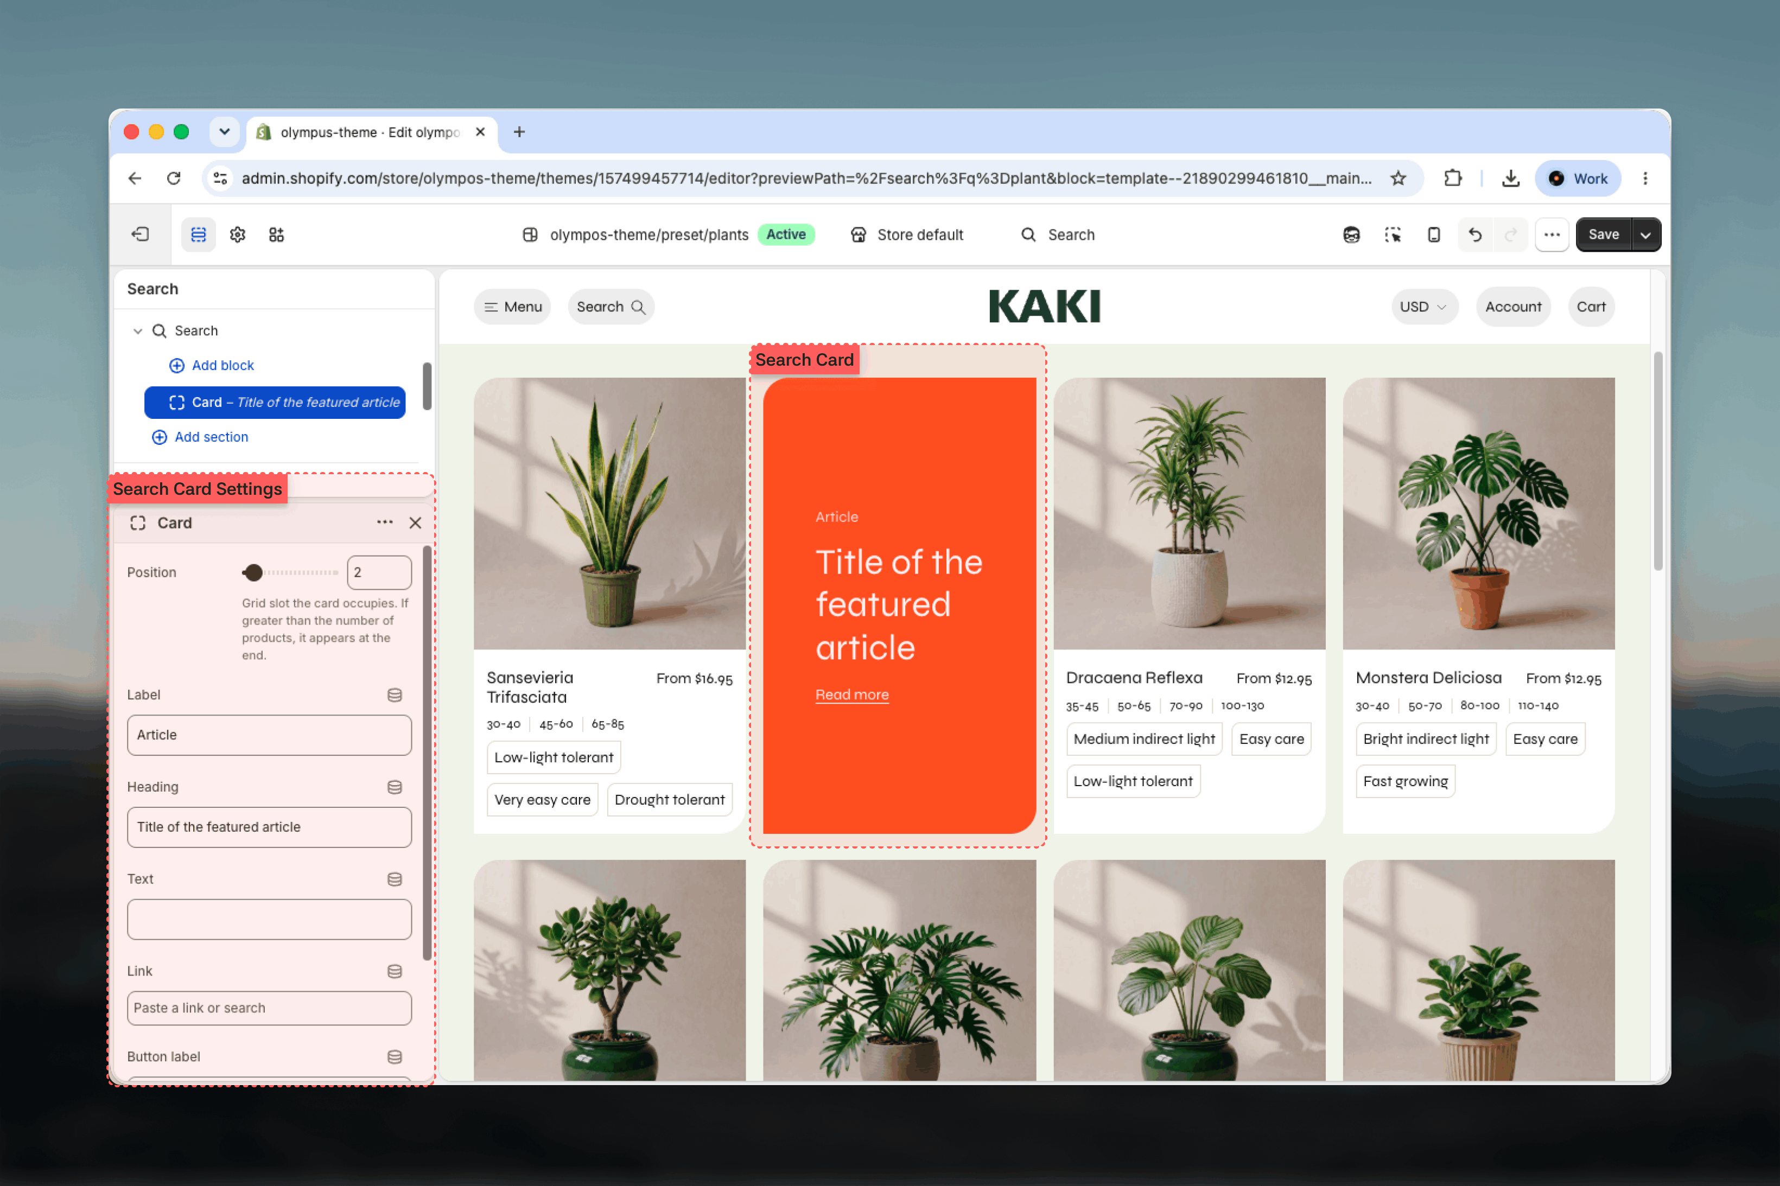Open Card panel three-dots options
Viewport: 1780px width, 1186px height.
(384, 522)
